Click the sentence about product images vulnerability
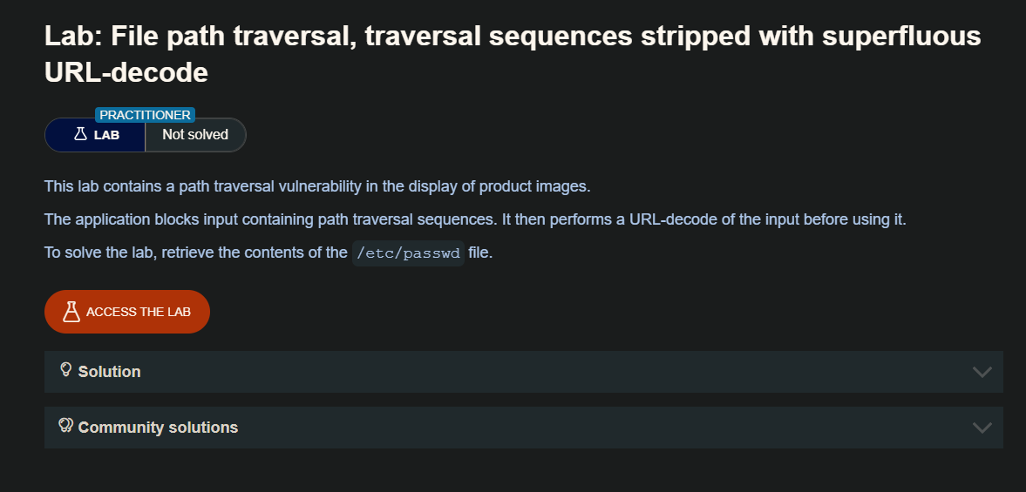This screenshot has height=492, width=1026. (x=317, y=186)
